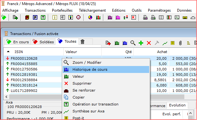Click left arrow of horizontal scrollbar
Screen dimensions: 197x120
pyautogui.click(x=6, y=97)
